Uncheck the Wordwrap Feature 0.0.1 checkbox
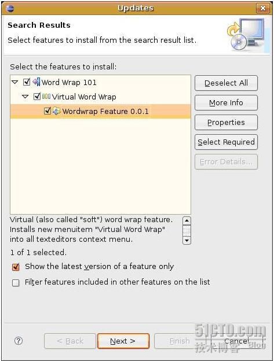 (x=48, y=111)
